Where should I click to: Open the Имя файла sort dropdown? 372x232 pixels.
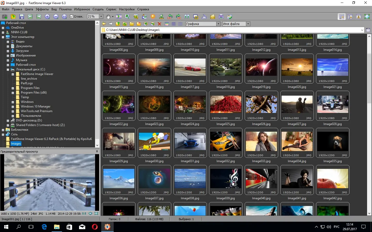point(248,24)
